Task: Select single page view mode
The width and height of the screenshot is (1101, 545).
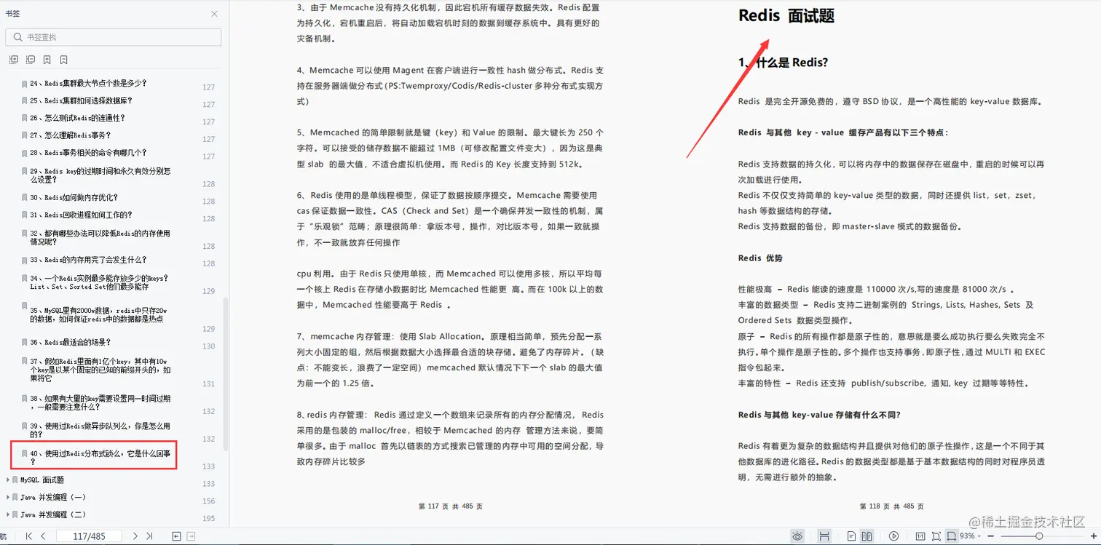Action: (x=851, y=536)
